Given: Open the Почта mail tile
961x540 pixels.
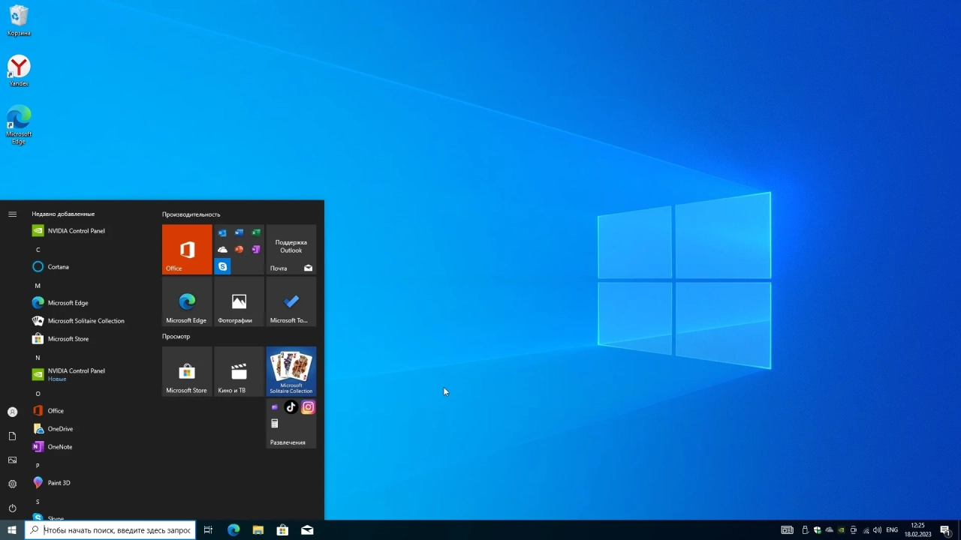Looking at the screenshot, I should coord(291,250).
